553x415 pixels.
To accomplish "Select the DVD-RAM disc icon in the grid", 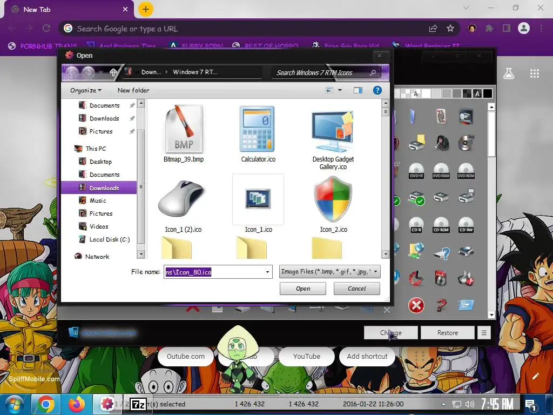I will pos(441,171).
